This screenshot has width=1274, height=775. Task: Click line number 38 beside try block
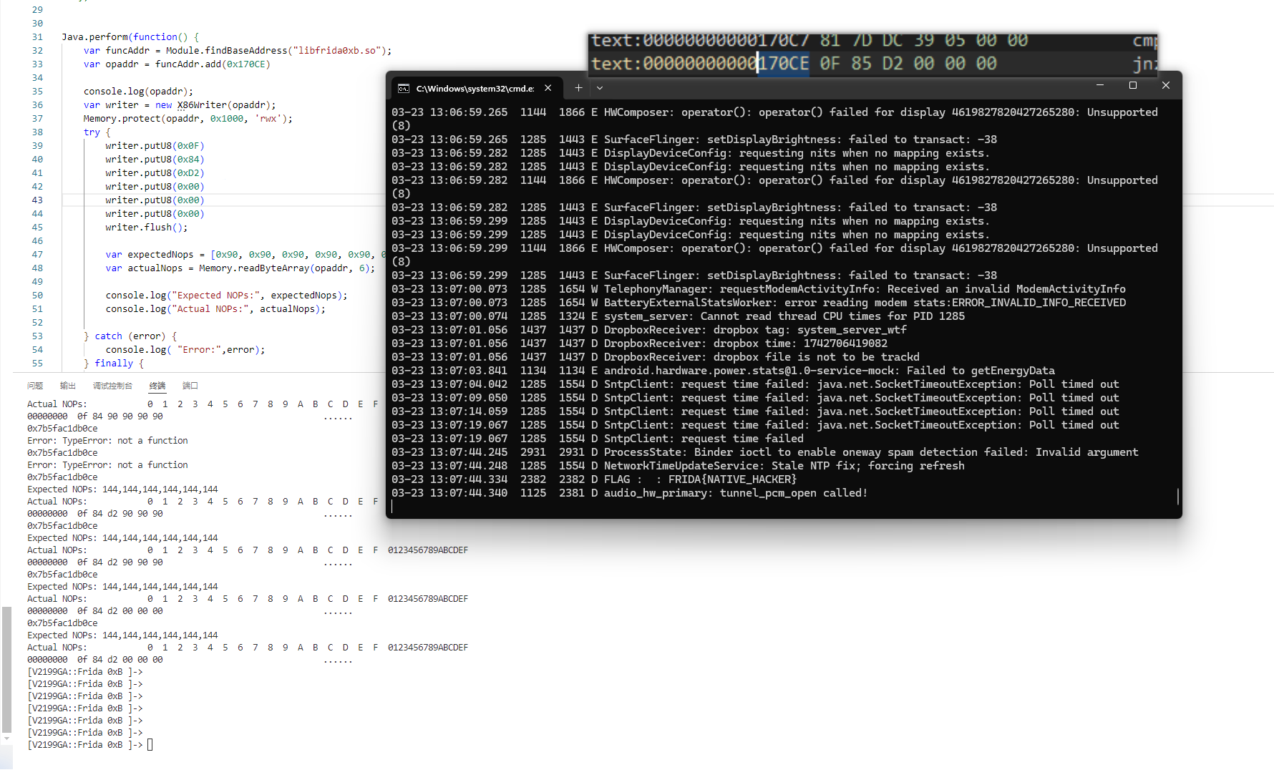pyautogui.click(x=37, y=132)
